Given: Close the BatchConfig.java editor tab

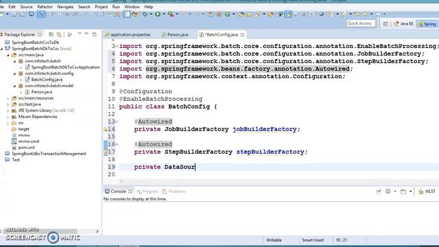Looking at the screenshot, I should coord(242,35).
